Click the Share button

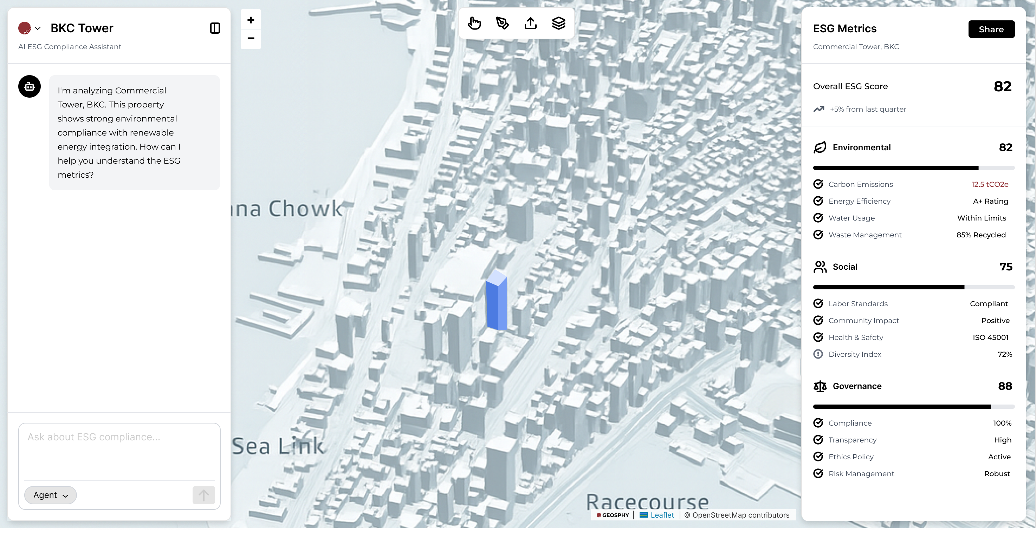(991, 29)
